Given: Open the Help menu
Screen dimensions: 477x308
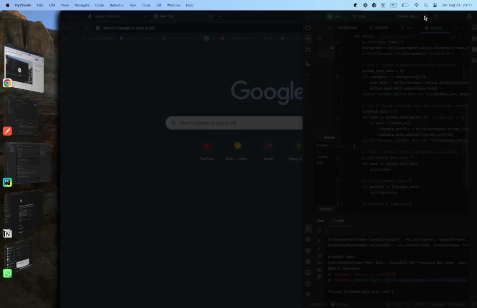Looking at the screenshot, I should tap(190, 5).
